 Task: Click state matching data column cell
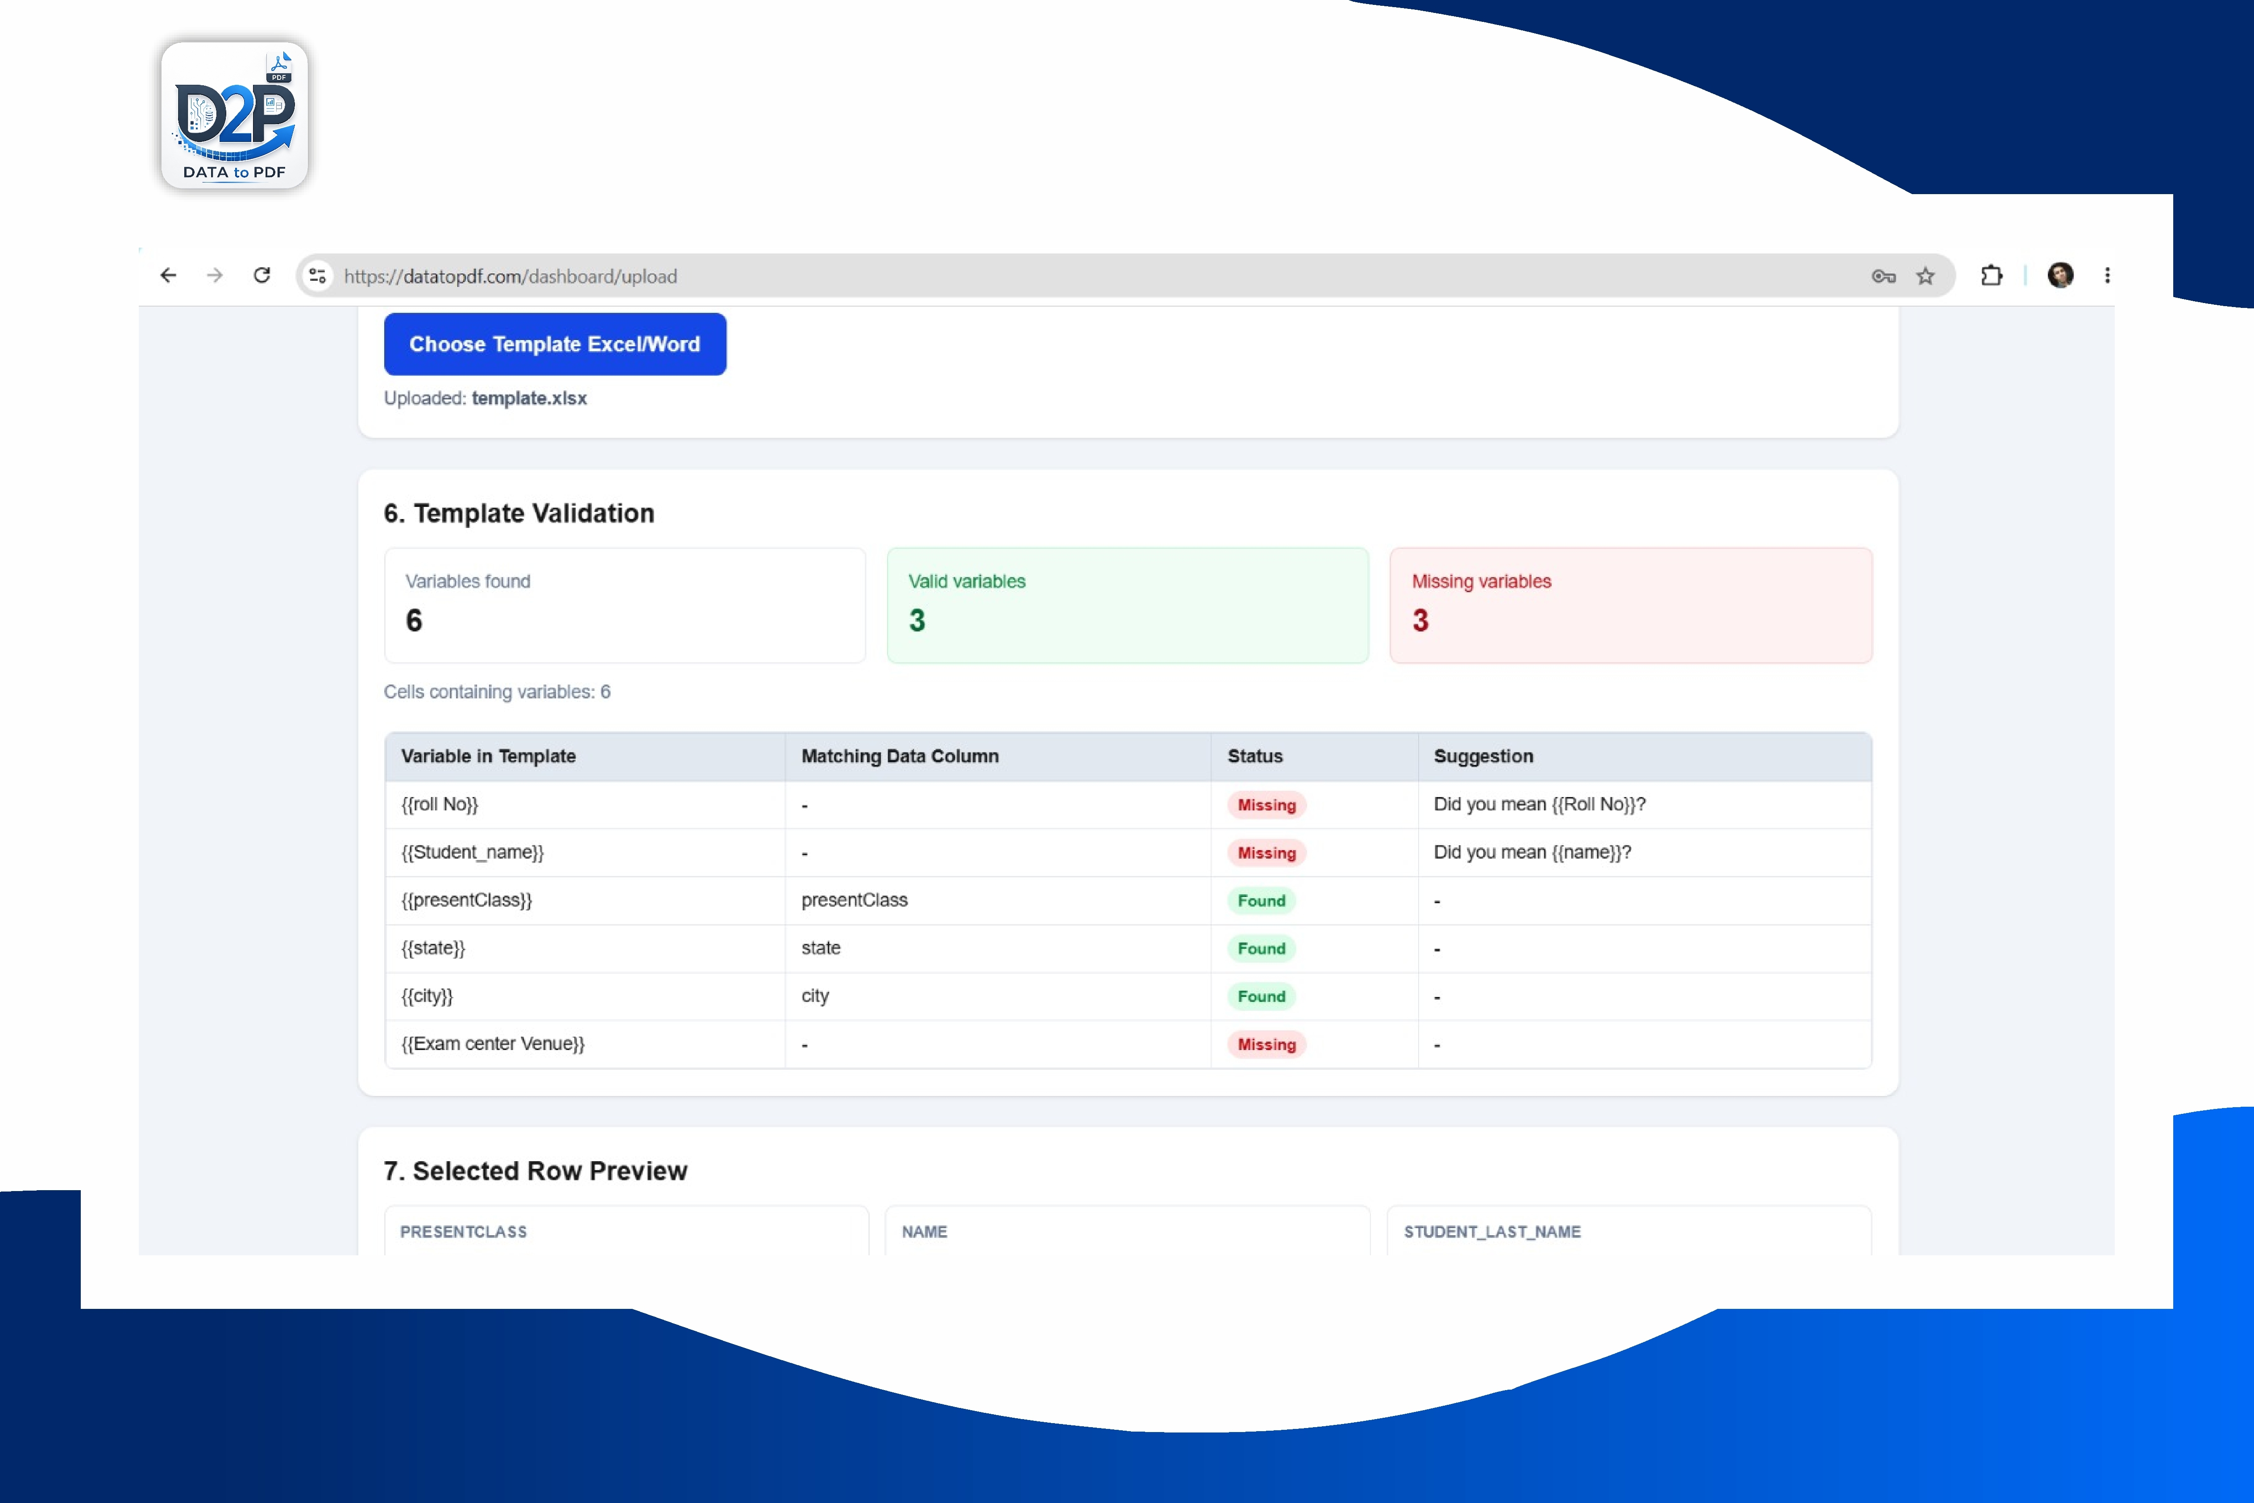click(x=998, y=949)
